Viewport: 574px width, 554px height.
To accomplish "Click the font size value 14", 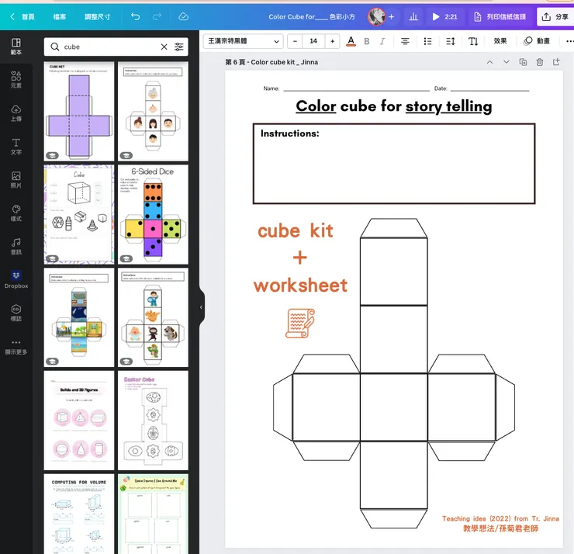I will point(313,41).
